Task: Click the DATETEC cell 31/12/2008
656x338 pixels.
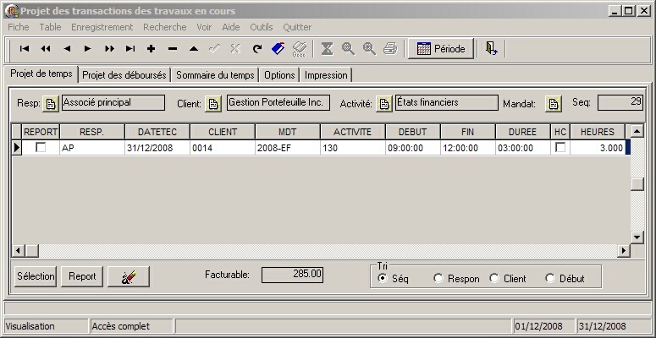Action: pos(157,148)
